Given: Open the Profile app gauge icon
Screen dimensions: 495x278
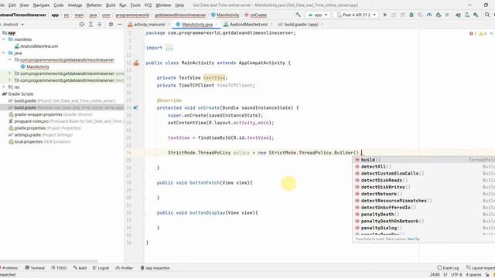Looking at the screenshot, I should click(x=429, y=15).
